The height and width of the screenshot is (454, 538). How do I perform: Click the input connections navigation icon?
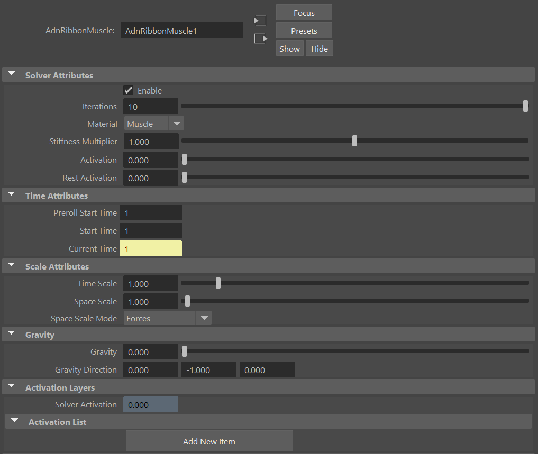coord(260,20)
